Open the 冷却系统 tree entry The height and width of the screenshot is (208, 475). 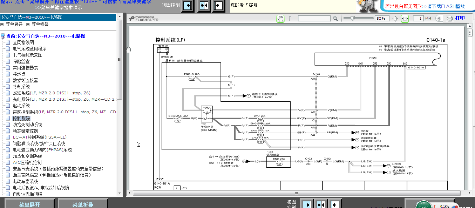[x=21, y=87]
